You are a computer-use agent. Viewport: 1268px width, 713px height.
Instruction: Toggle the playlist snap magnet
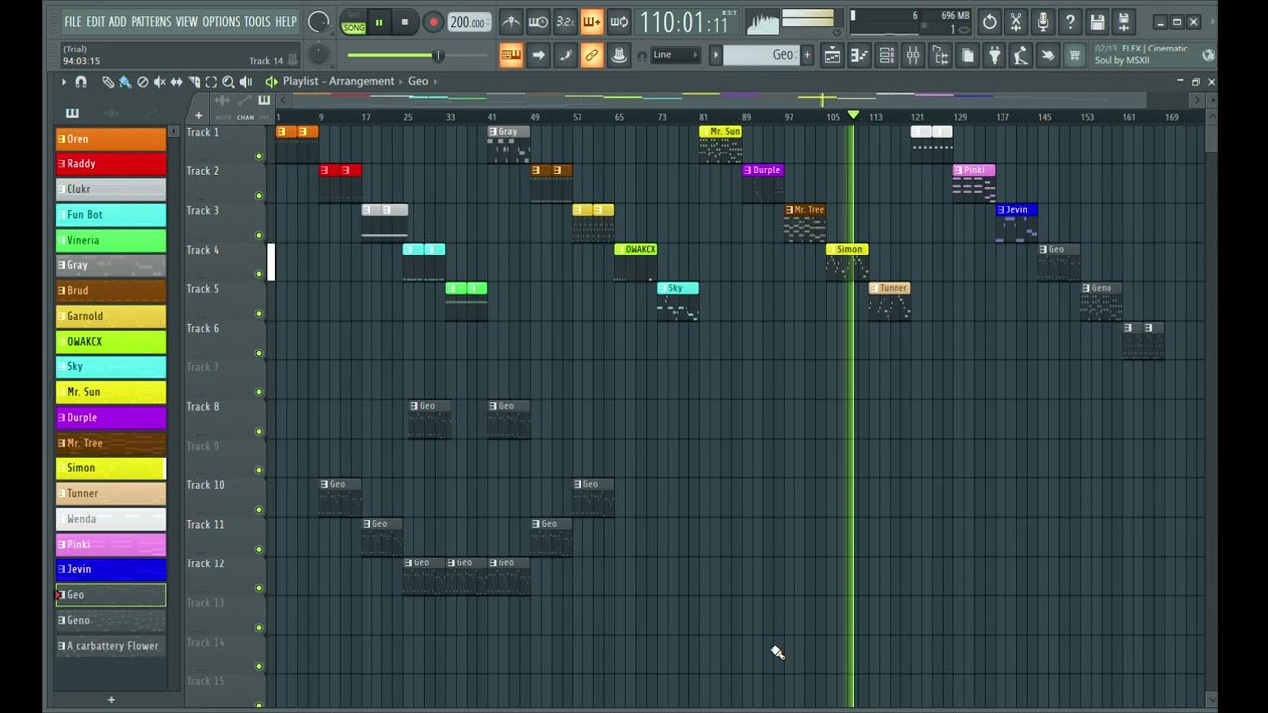point(81,82)
